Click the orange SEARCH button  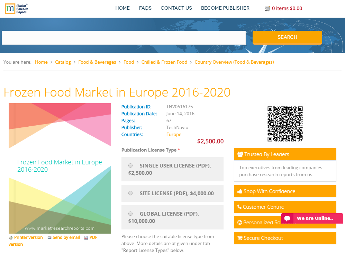tap(287, 37)
